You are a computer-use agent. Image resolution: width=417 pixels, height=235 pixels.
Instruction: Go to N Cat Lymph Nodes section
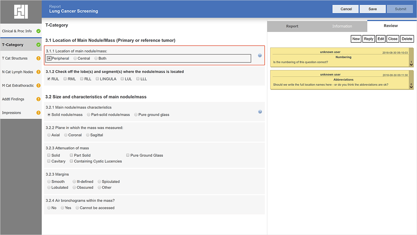21,72
